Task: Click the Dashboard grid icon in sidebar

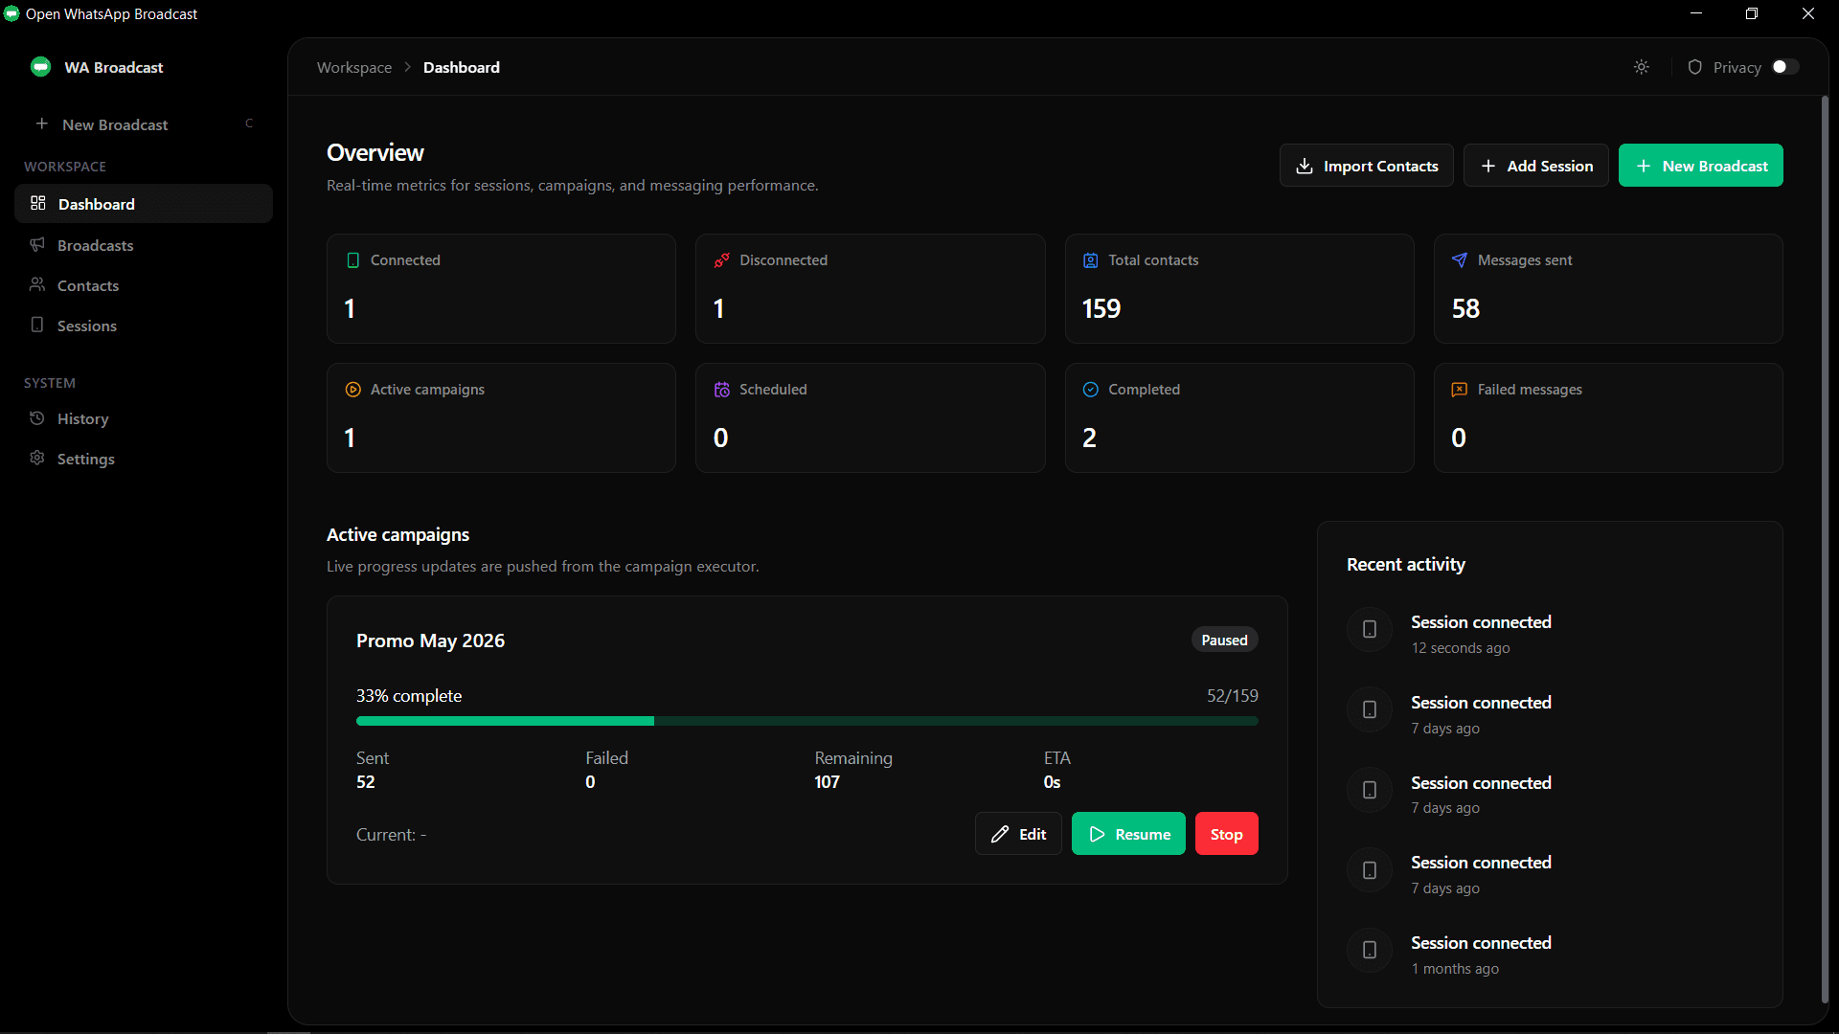Action: (x=38, y=203)
